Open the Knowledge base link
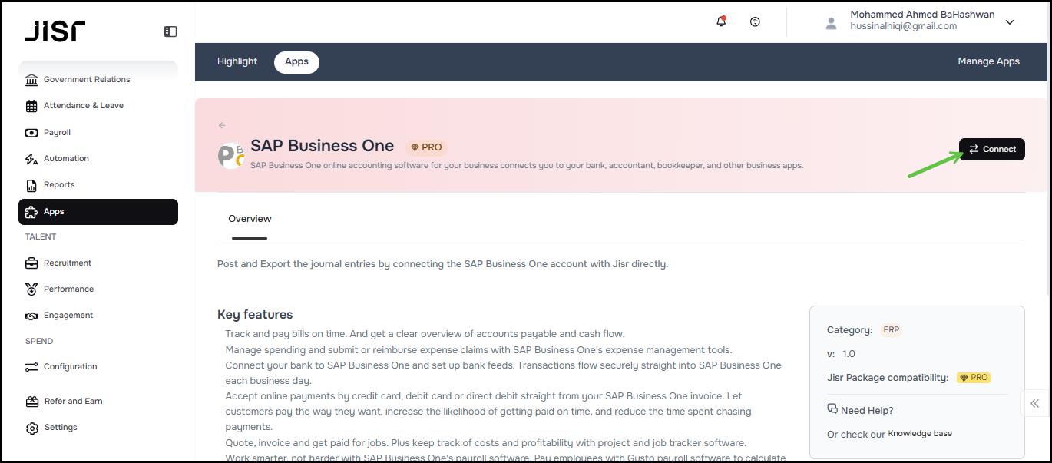This screenshot has width=1052, height=463. (920, 434)
